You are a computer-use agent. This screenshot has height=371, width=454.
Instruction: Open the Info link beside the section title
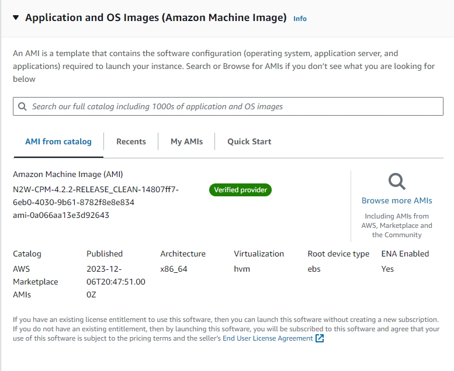[x=300, y=19]
